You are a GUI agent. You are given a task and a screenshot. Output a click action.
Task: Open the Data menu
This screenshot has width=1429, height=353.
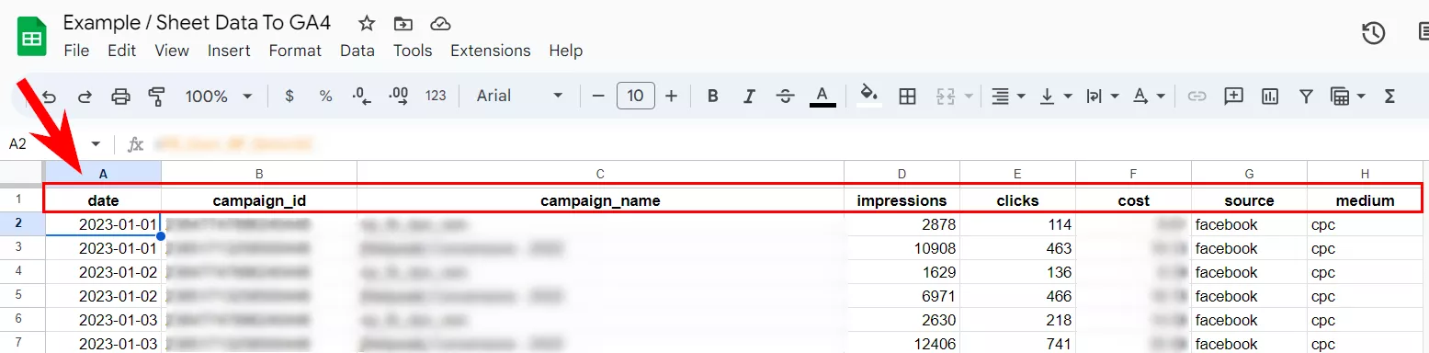click(x=357, y=51)
